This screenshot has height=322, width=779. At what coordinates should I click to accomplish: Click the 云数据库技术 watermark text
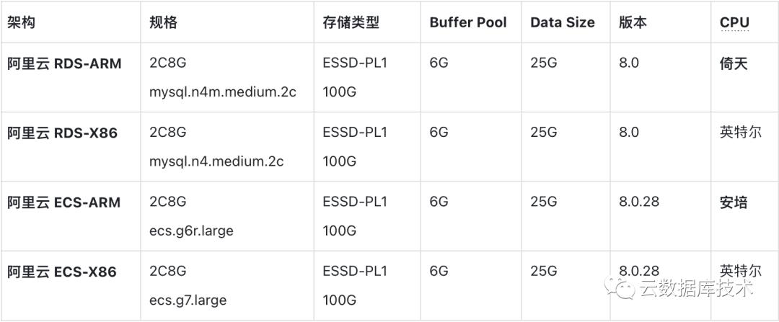click(696, 288)
